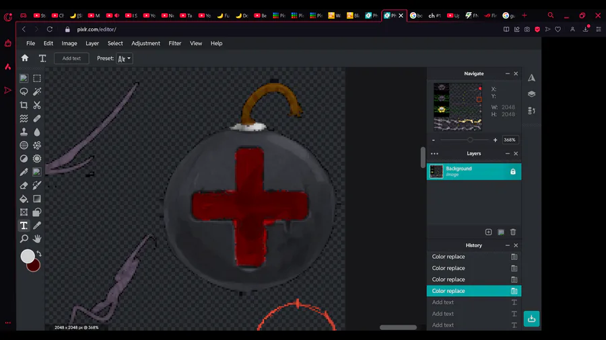Reload the page in browser toolbar
Viewport: 606px width, 340px height.
point(49,30)
